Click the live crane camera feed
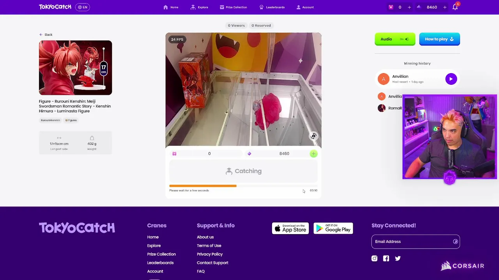499x280 pixels. click(243, 89)
